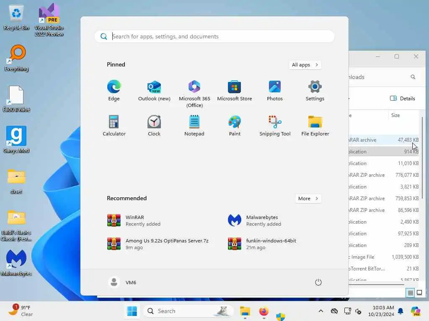Open Firefox from the taskbar
The image size is (429, 321).
pyautogui.click(x=264, y=311)
